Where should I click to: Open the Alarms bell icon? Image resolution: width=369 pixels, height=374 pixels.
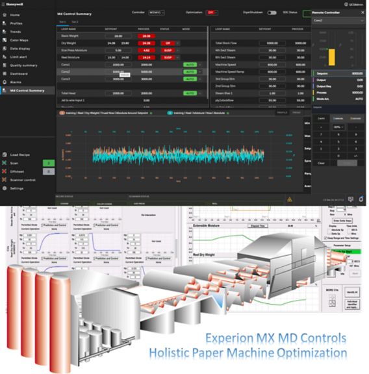[x=5, y=82]
